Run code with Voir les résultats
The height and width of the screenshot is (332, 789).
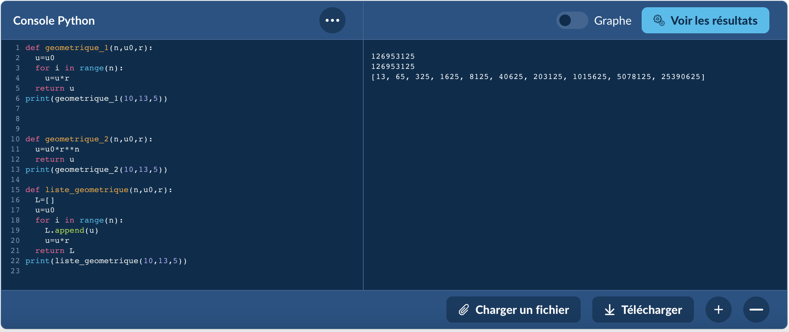(705, 20)
